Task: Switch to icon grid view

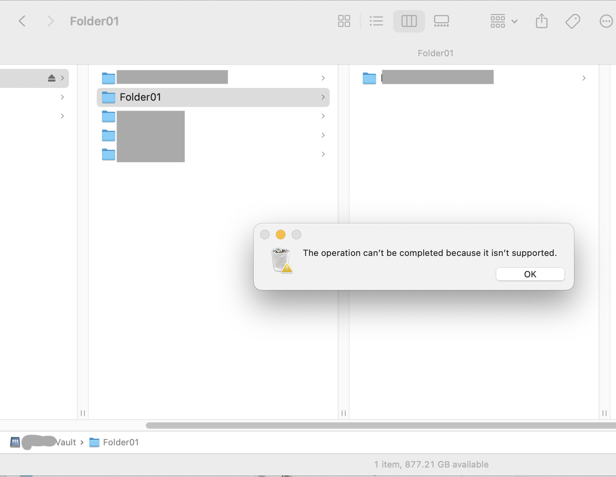Action: click(x=344, y=21)
